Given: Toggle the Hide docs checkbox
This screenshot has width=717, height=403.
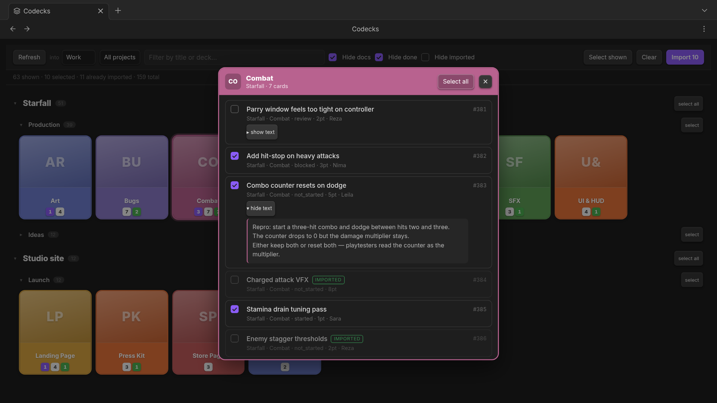Looking at the screenshot, I should click(332, 57).
